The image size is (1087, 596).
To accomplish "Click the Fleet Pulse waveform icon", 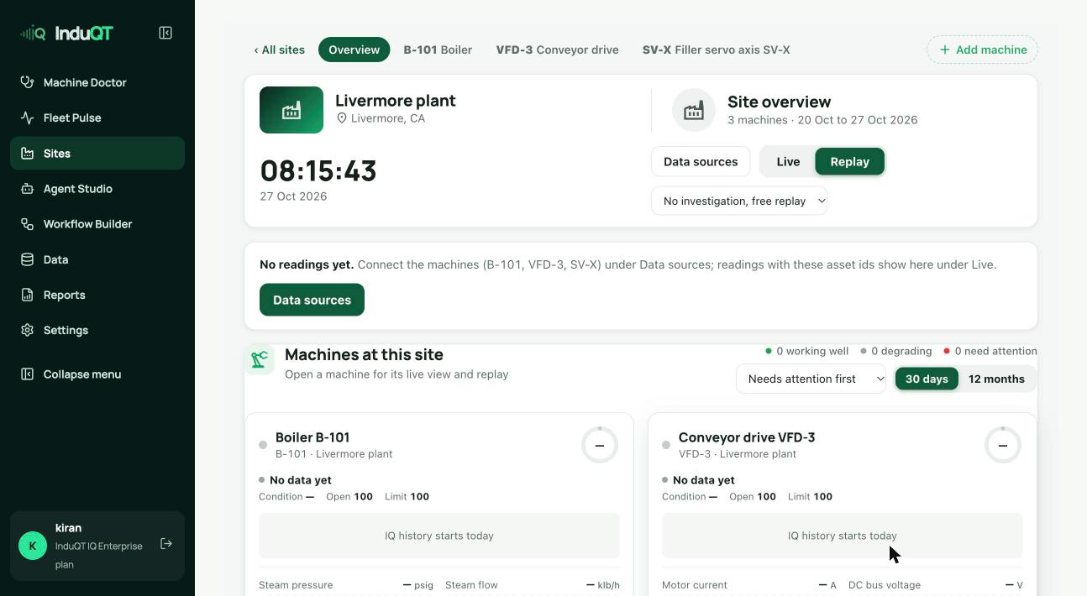I will click(x=28, y=118).
